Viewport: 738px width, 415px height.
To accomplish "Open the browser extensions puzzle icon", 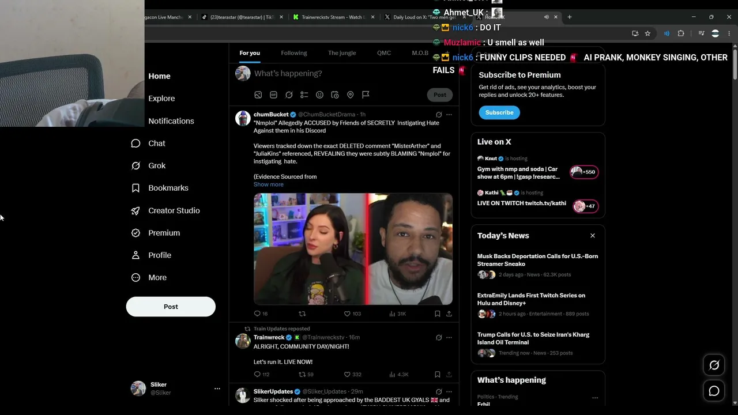I will pos(681,33).
